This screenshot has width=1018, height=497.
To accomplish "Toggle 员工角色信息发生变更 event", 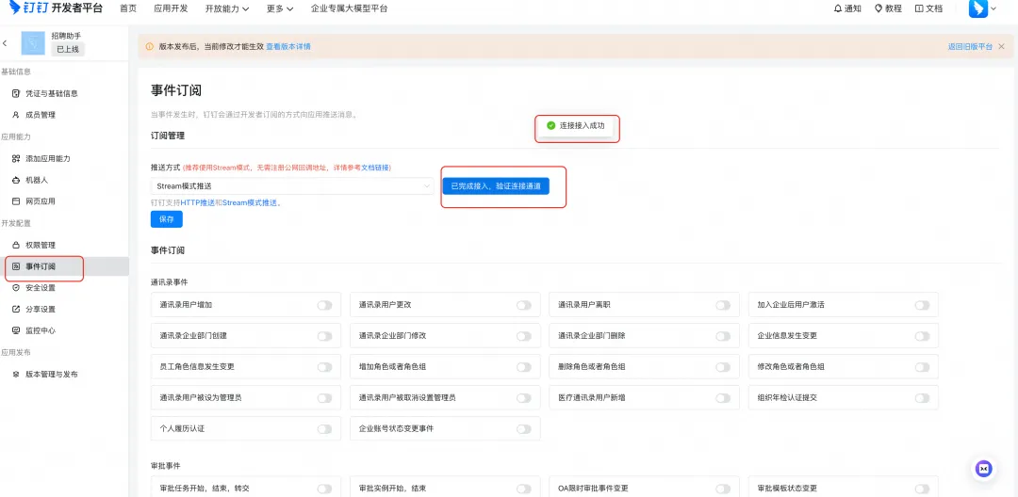I will [x=324, y=367].
